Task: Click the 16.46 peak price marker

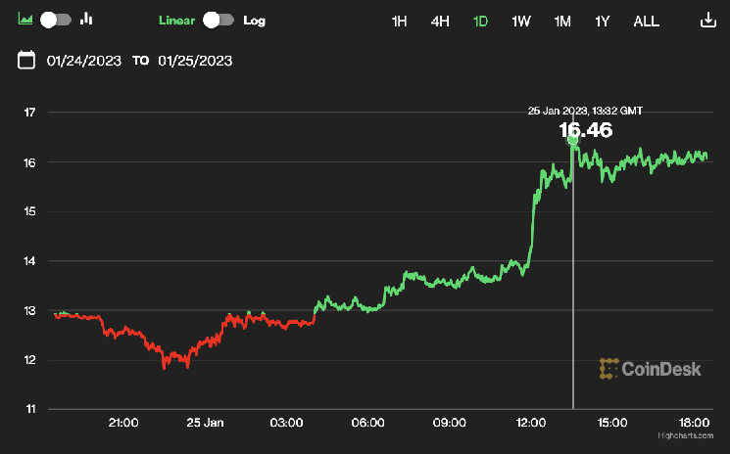Action: click(x=573, y=140)
